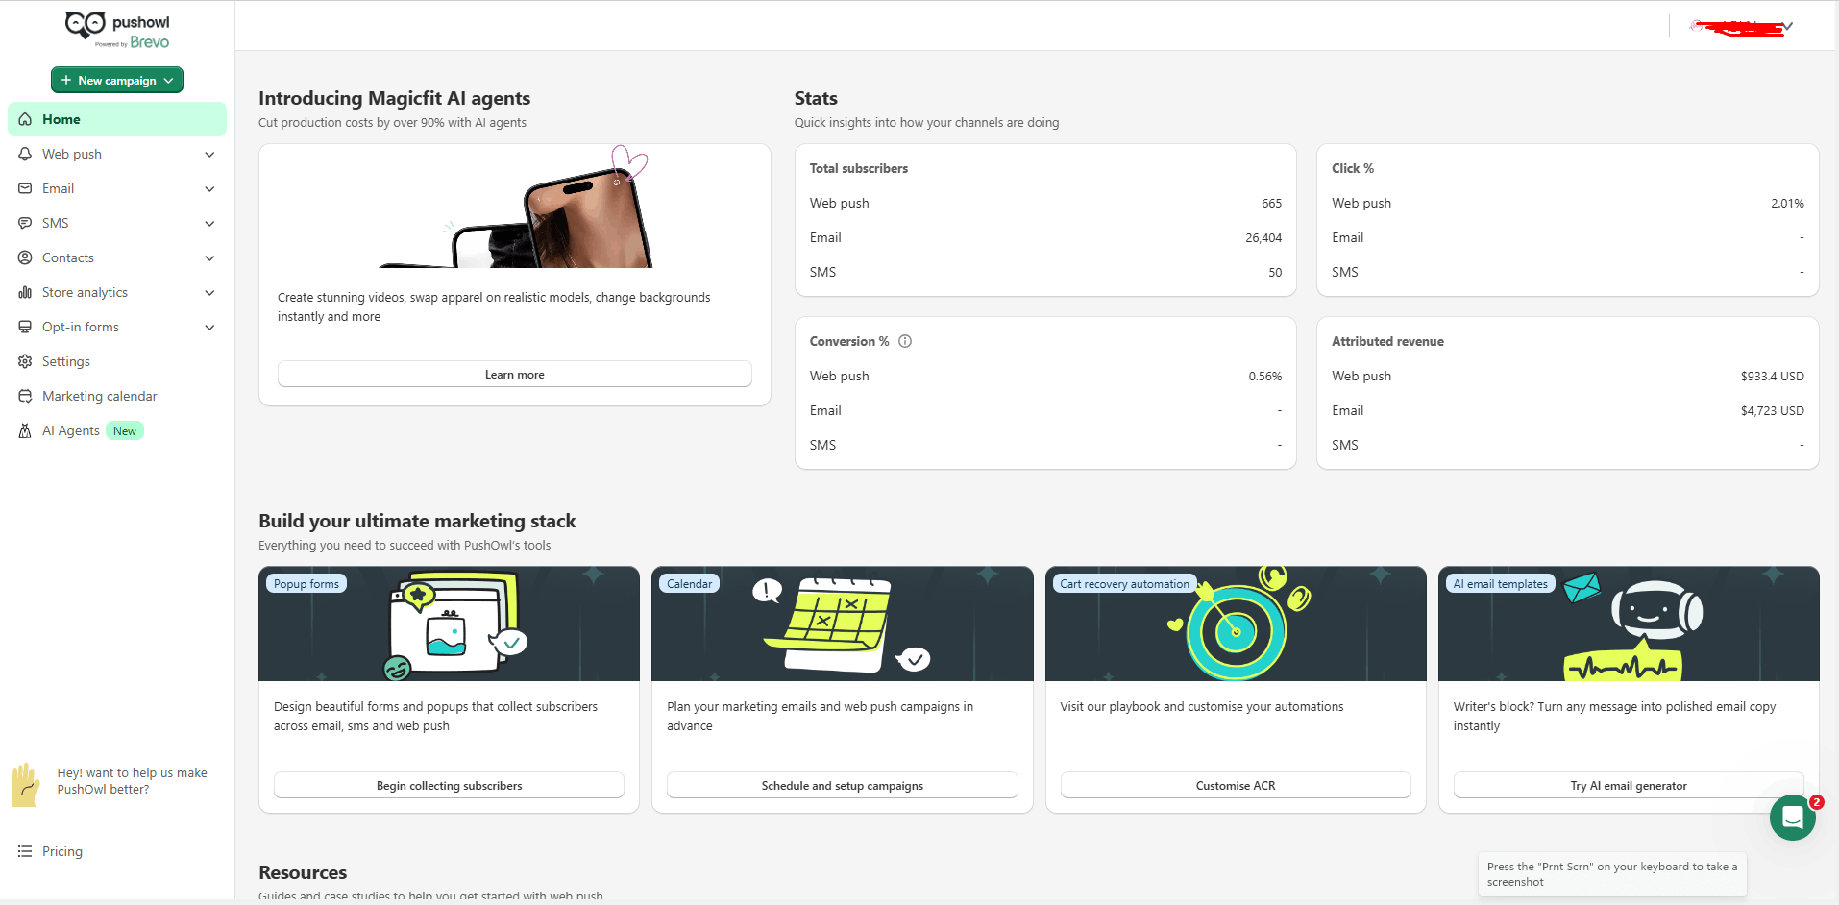Screen dimensions: 1839x905
Task: Click the Popup forms tag label
Action: point(306,584)
